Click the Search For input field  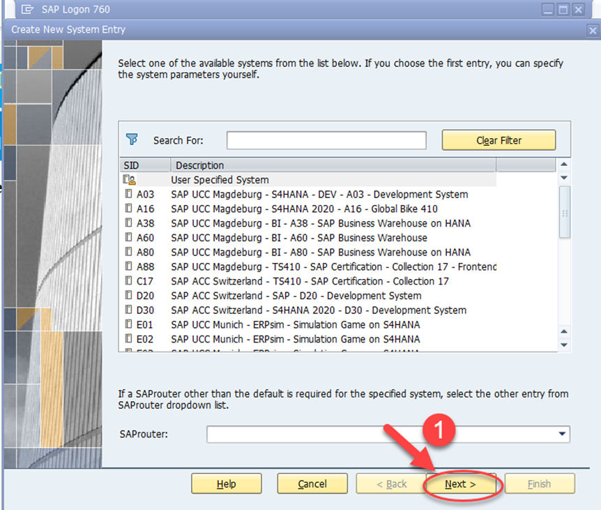coord(326,140)
